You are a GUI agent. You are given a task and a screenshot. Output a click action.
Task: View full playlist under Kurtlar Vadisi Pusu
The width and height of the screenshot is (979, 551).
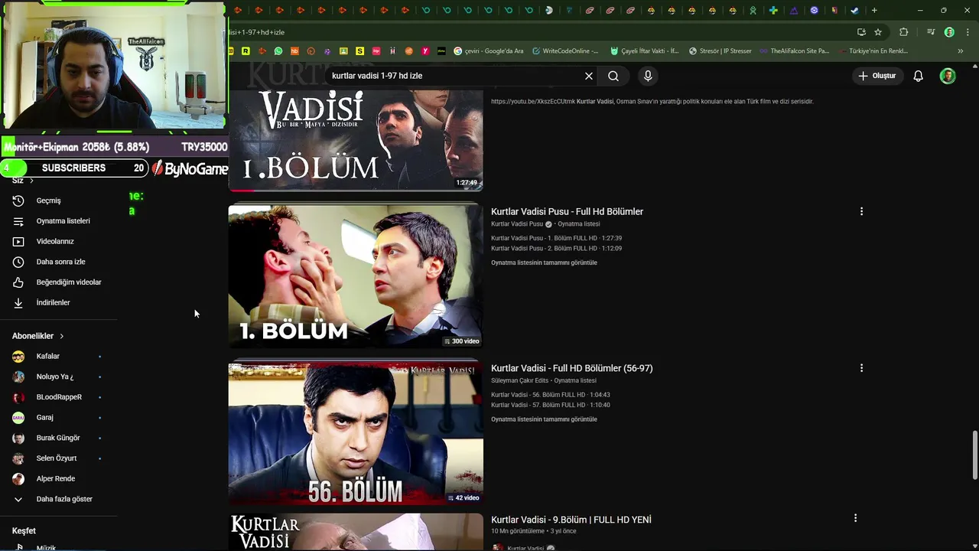point(544,262)
